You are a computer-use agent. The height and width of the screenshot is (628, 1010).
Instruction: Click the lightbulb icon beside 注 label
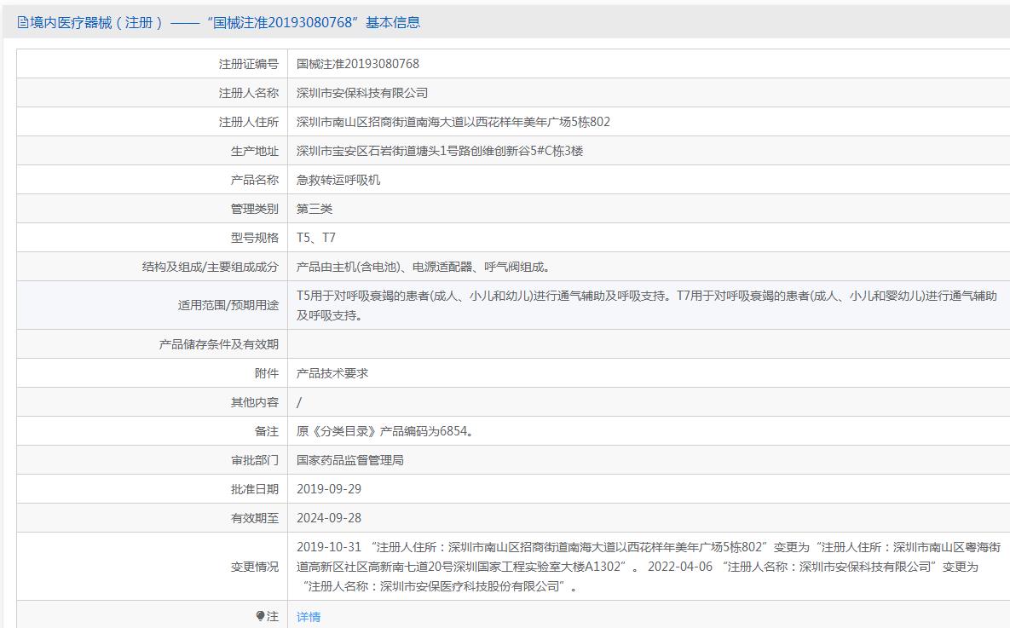click(260, 616)
